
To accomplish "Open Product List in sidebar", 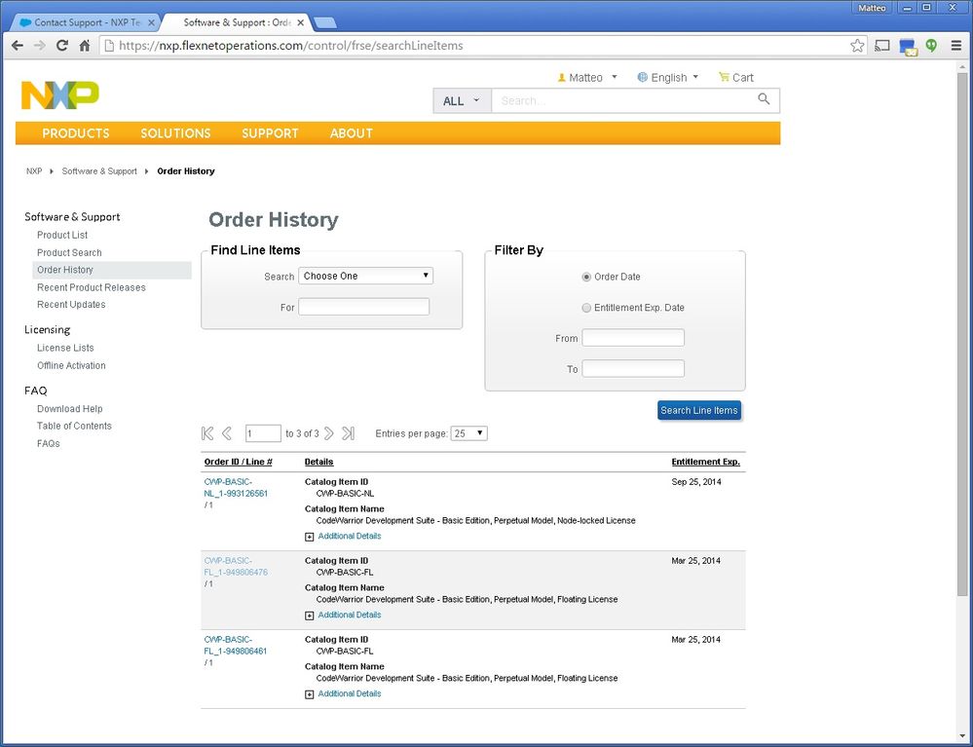I will [x=62, y=235].
